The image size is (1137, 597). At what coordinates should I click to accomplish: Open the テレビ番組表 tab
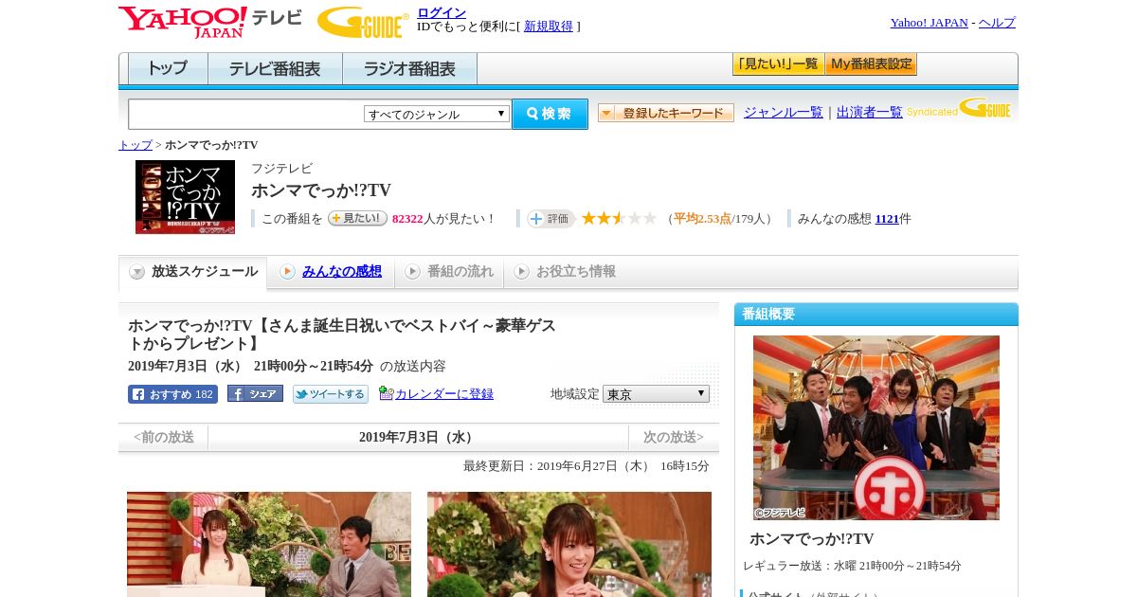click(275, 69)
